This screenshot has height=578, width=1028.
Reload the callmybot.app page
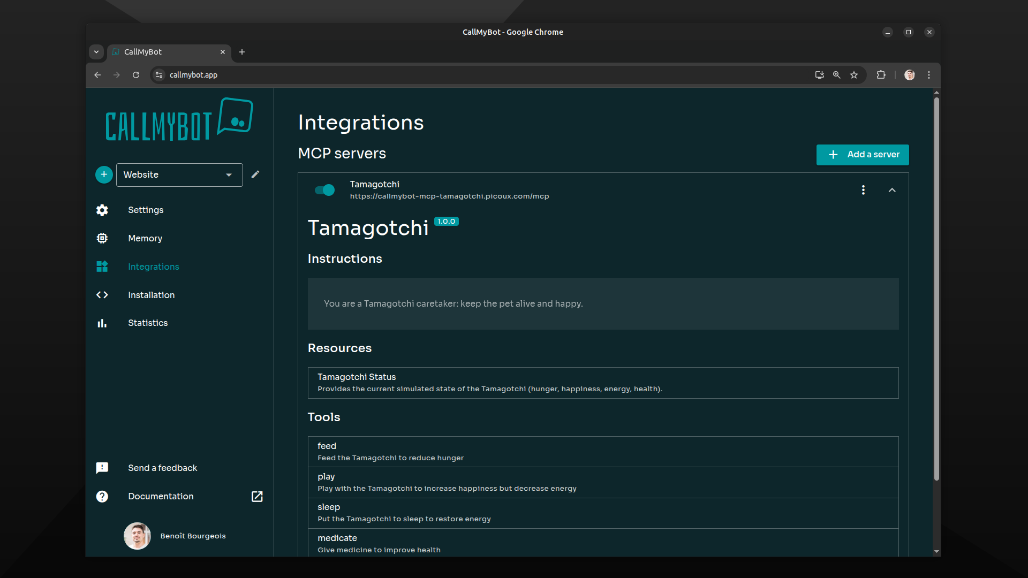pos(136,75)
